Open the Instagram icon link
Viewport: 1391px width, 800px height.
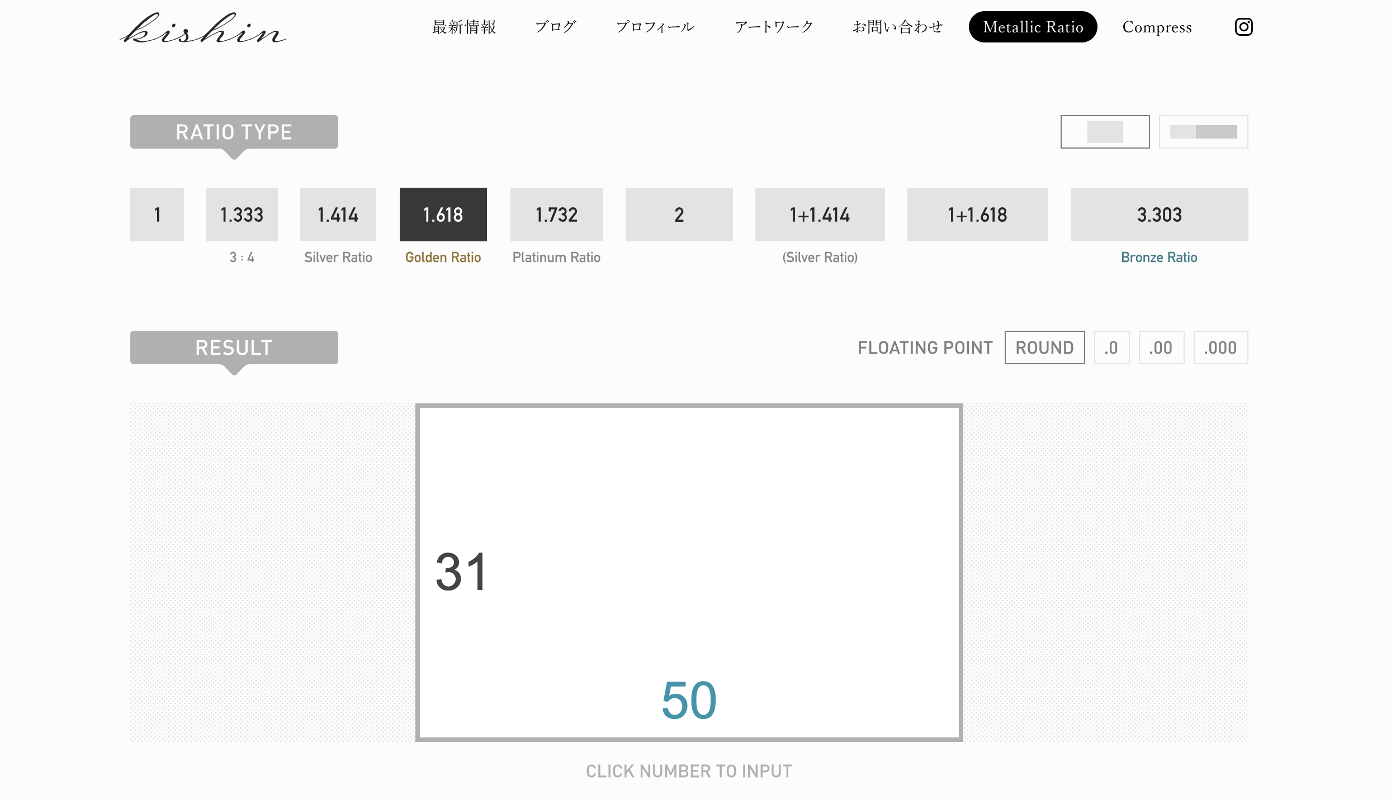1243,27
